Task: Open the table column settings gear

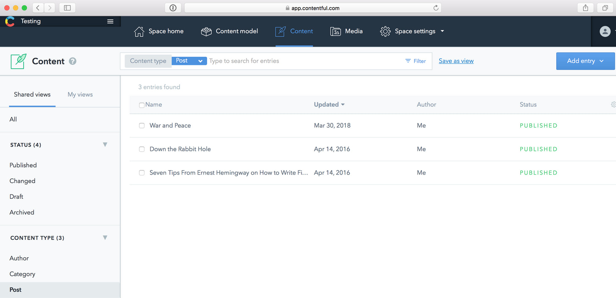Action: point(613,104)
